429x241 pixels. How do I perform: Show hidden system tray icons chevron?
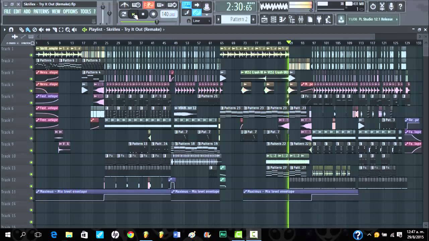[369, 235]
